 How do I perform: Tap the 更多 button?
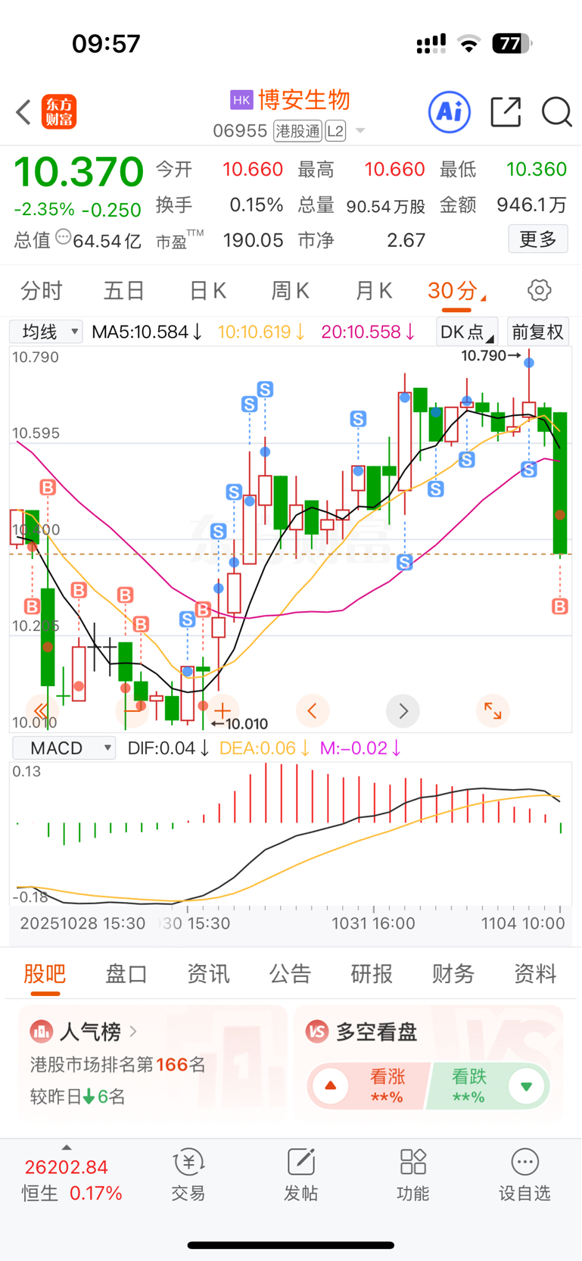point(538,239)
